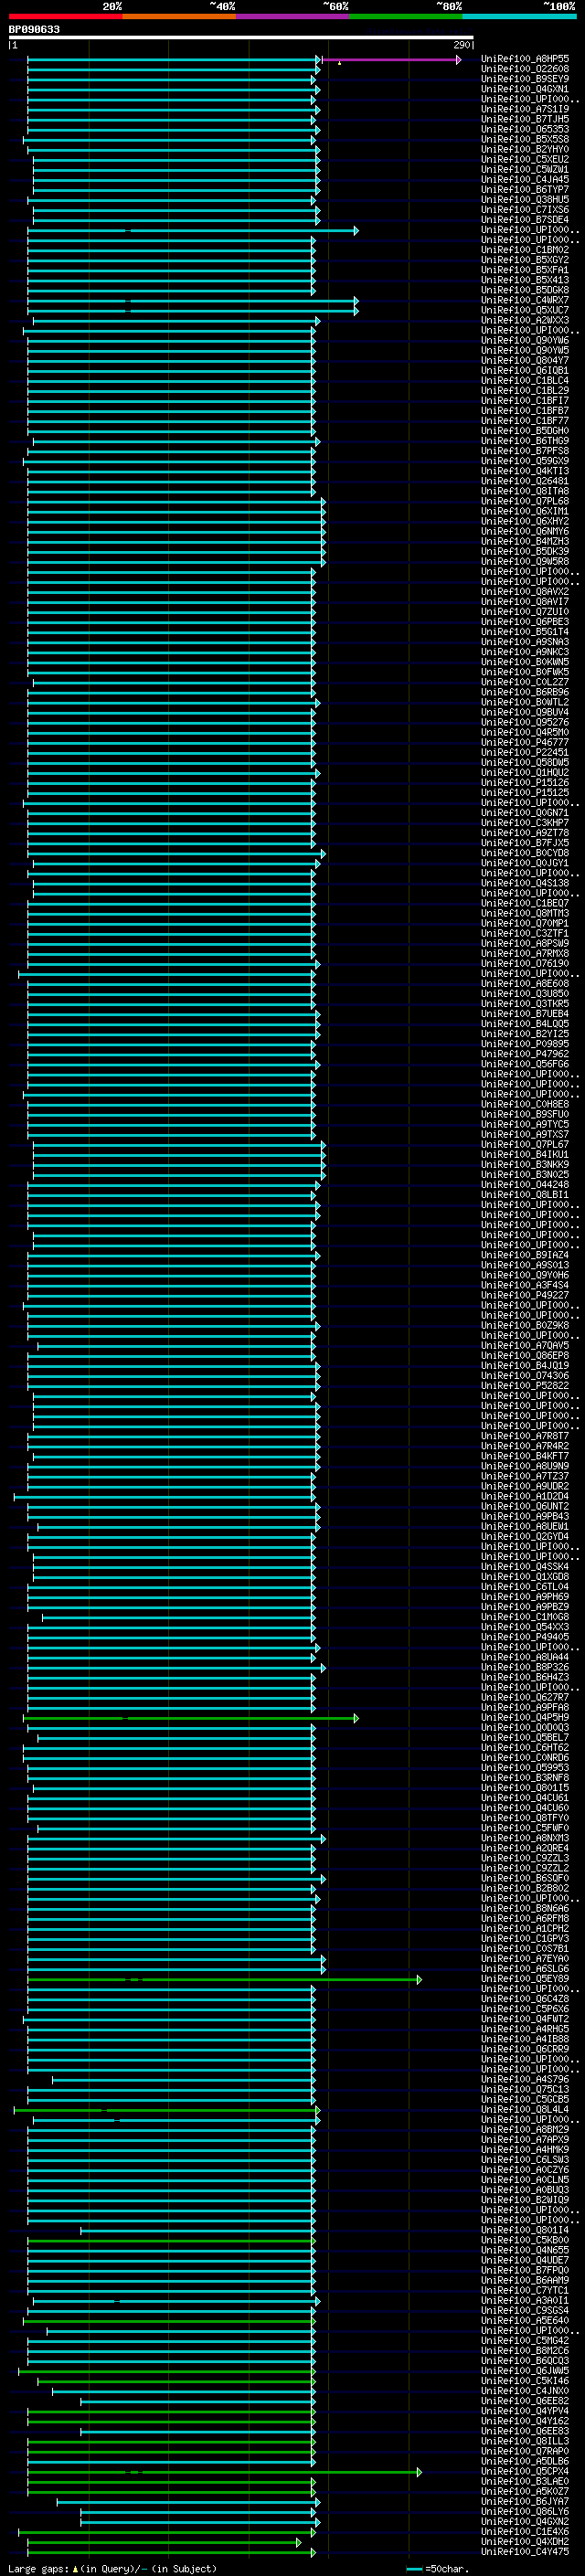
Task: Select hit label UniRef100_O65353
Action: [524, 129]
